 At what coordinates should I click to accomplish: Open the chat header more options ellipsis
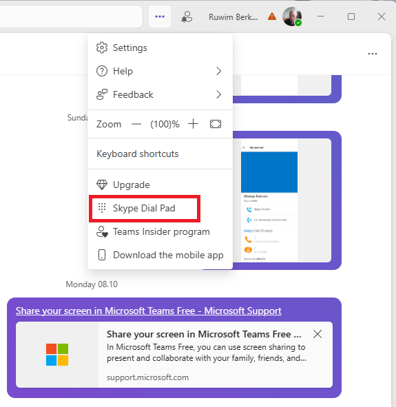pyautogui.click(x=373, y=54)
